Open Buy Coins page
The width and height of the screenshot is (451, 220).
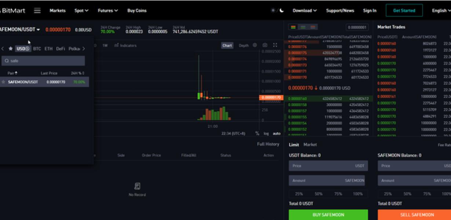[x=137, y=11]
